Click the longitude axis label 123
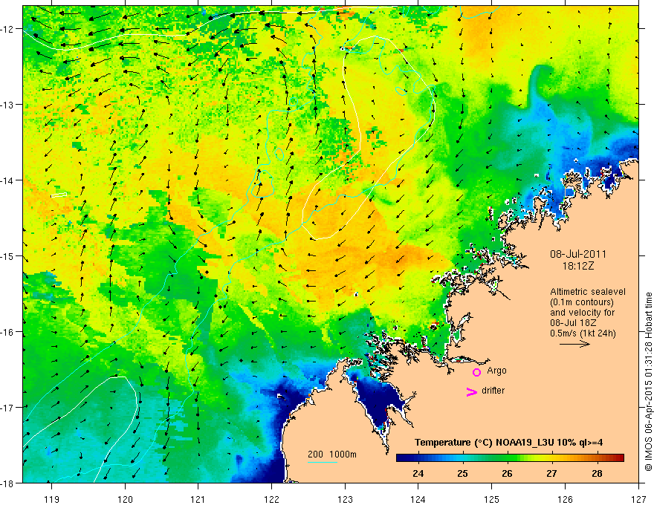The height and width of the screenshot is (505, 654). [x=345, y=499]
